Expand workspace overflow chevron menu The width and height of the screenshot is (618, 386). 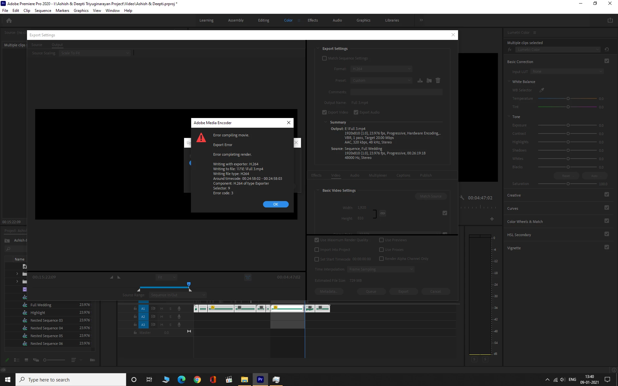coord(421,20)
